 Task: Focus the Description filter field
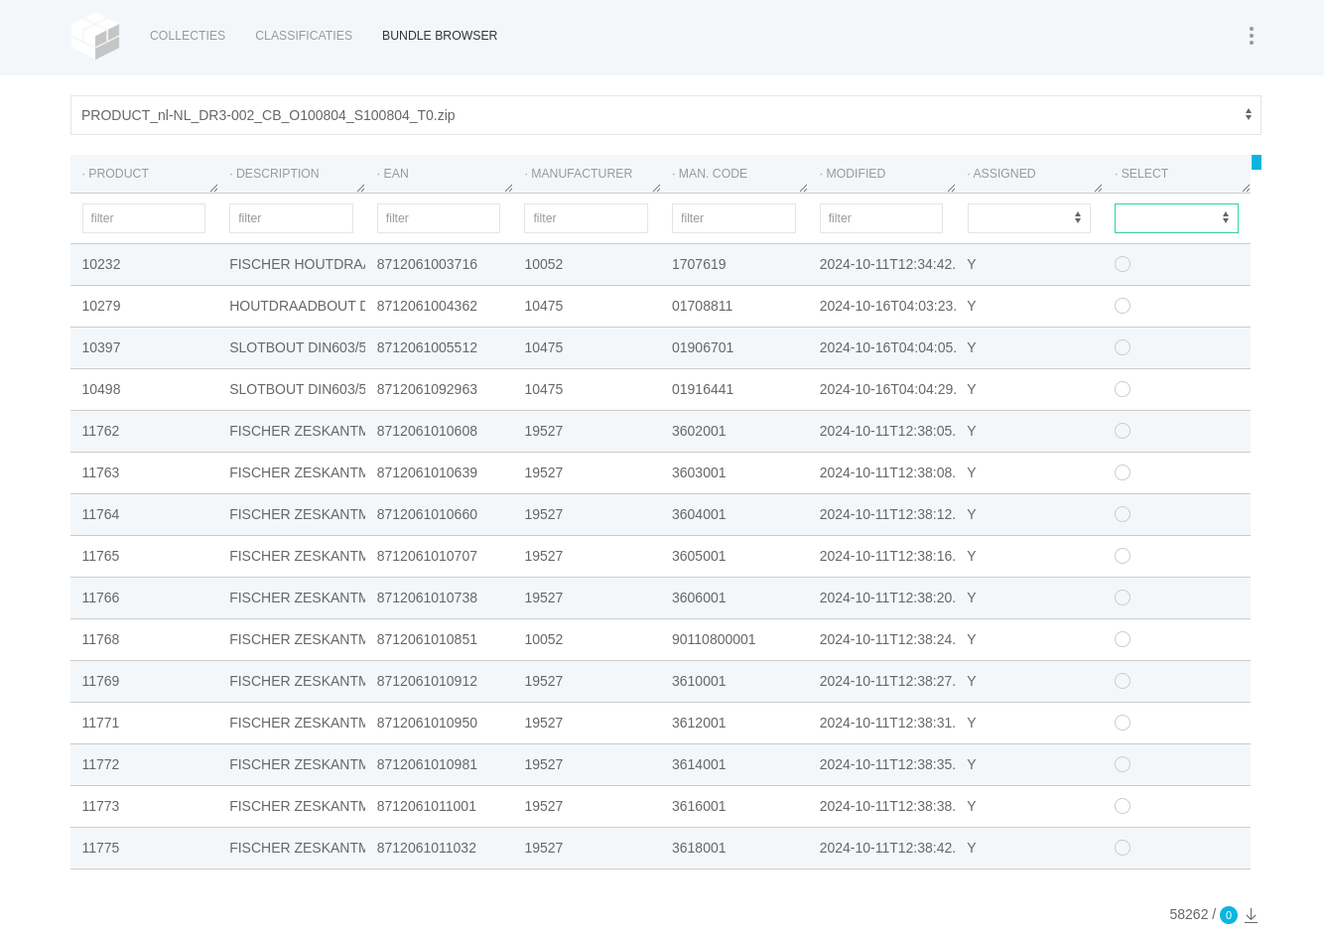pos(291,218)
